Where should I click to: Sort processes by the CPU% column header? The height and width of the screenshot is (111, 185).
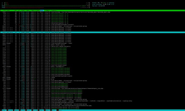click(x=38, y=10)
